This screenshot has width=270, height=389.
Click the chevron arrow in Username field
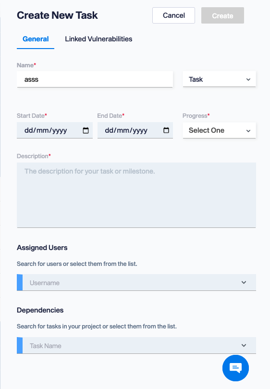(244, 282)
